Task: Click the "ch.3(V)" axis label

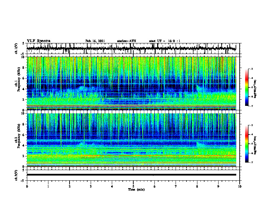Action: click(16, 175)
